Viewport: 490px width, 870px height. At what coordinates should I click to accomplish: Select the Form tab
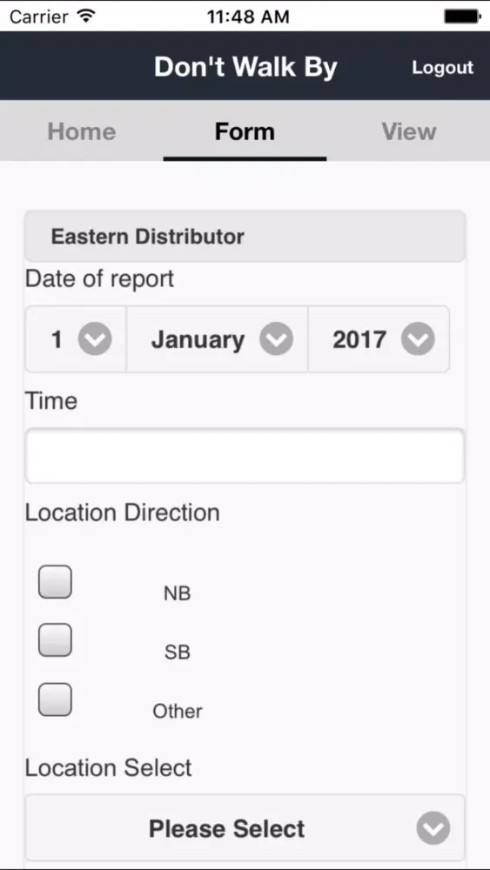pos(245,131)
